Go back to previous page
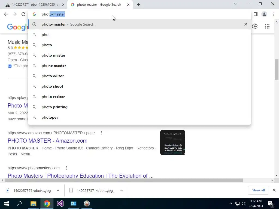 [x=6, y=14]
